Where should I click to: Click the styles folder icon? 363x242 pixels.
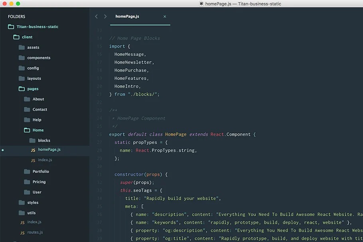(x=22, y=203)
